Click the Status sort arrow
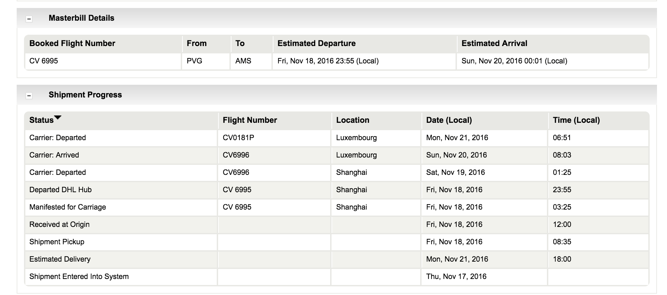This screenshot has height=295, width=667. pos(58,117)
